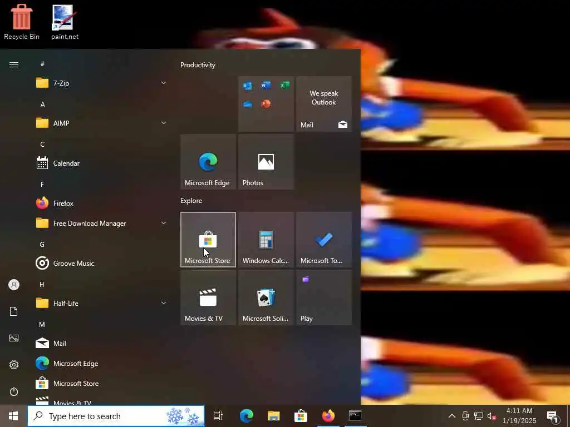Open Mail from the app list

101,343
